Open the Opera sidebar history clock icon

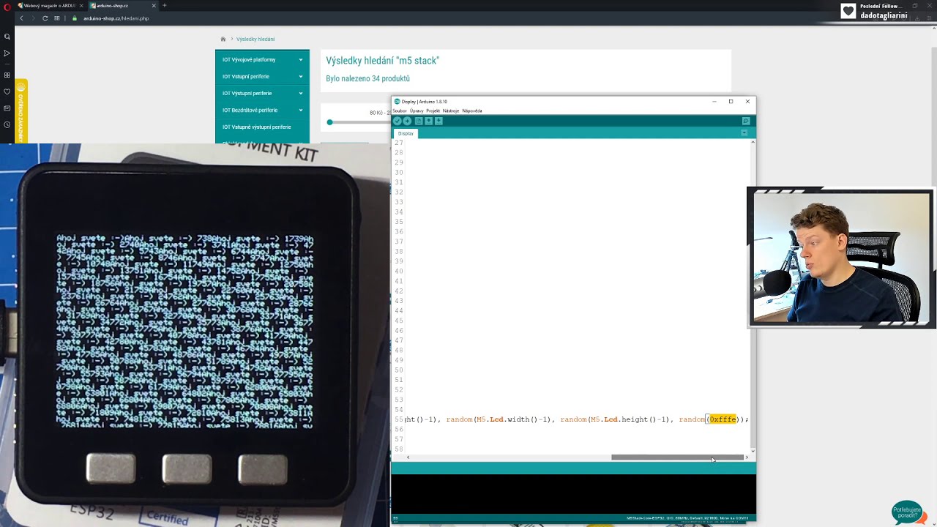pos(7,124)
